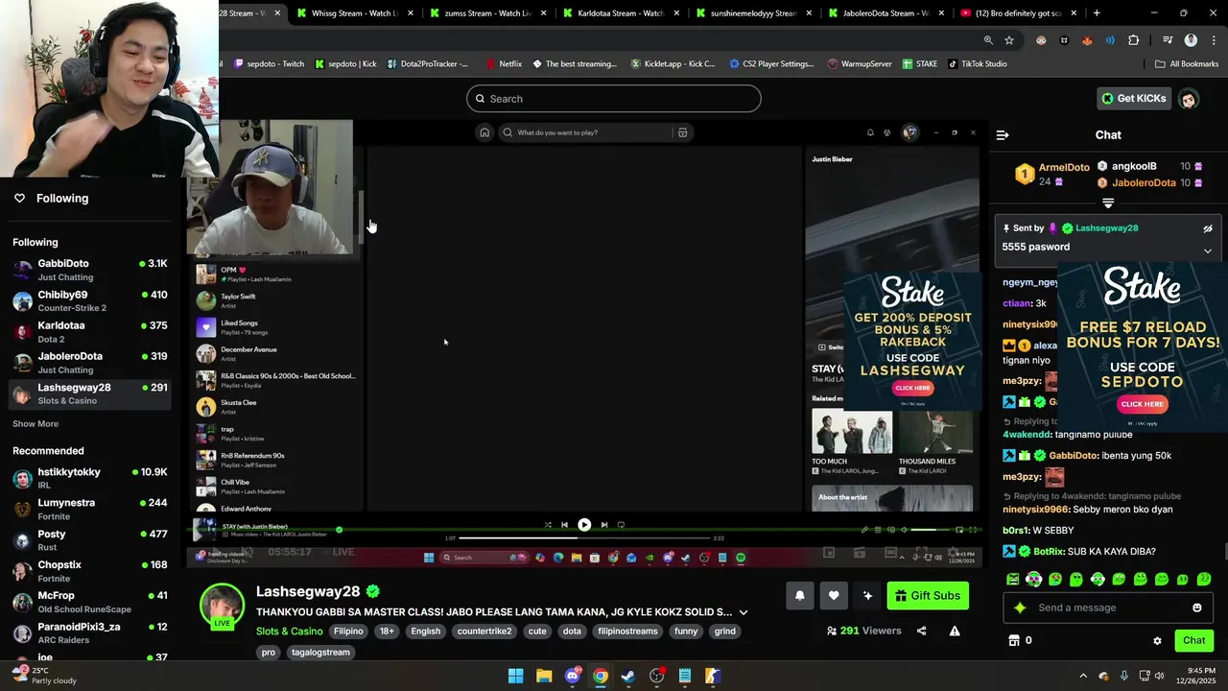The height and width of the screenshot is (691, 1228).
Task: Open the TikTok Studio bookmark
Action: [x=978, y=64]
